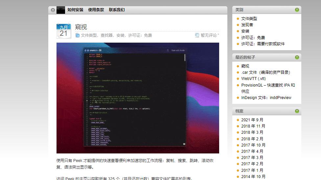Open the 2017 年 10 月 archive
This screenshot has height=180, width=321.
pyautogui.click(x=253, y=145)
